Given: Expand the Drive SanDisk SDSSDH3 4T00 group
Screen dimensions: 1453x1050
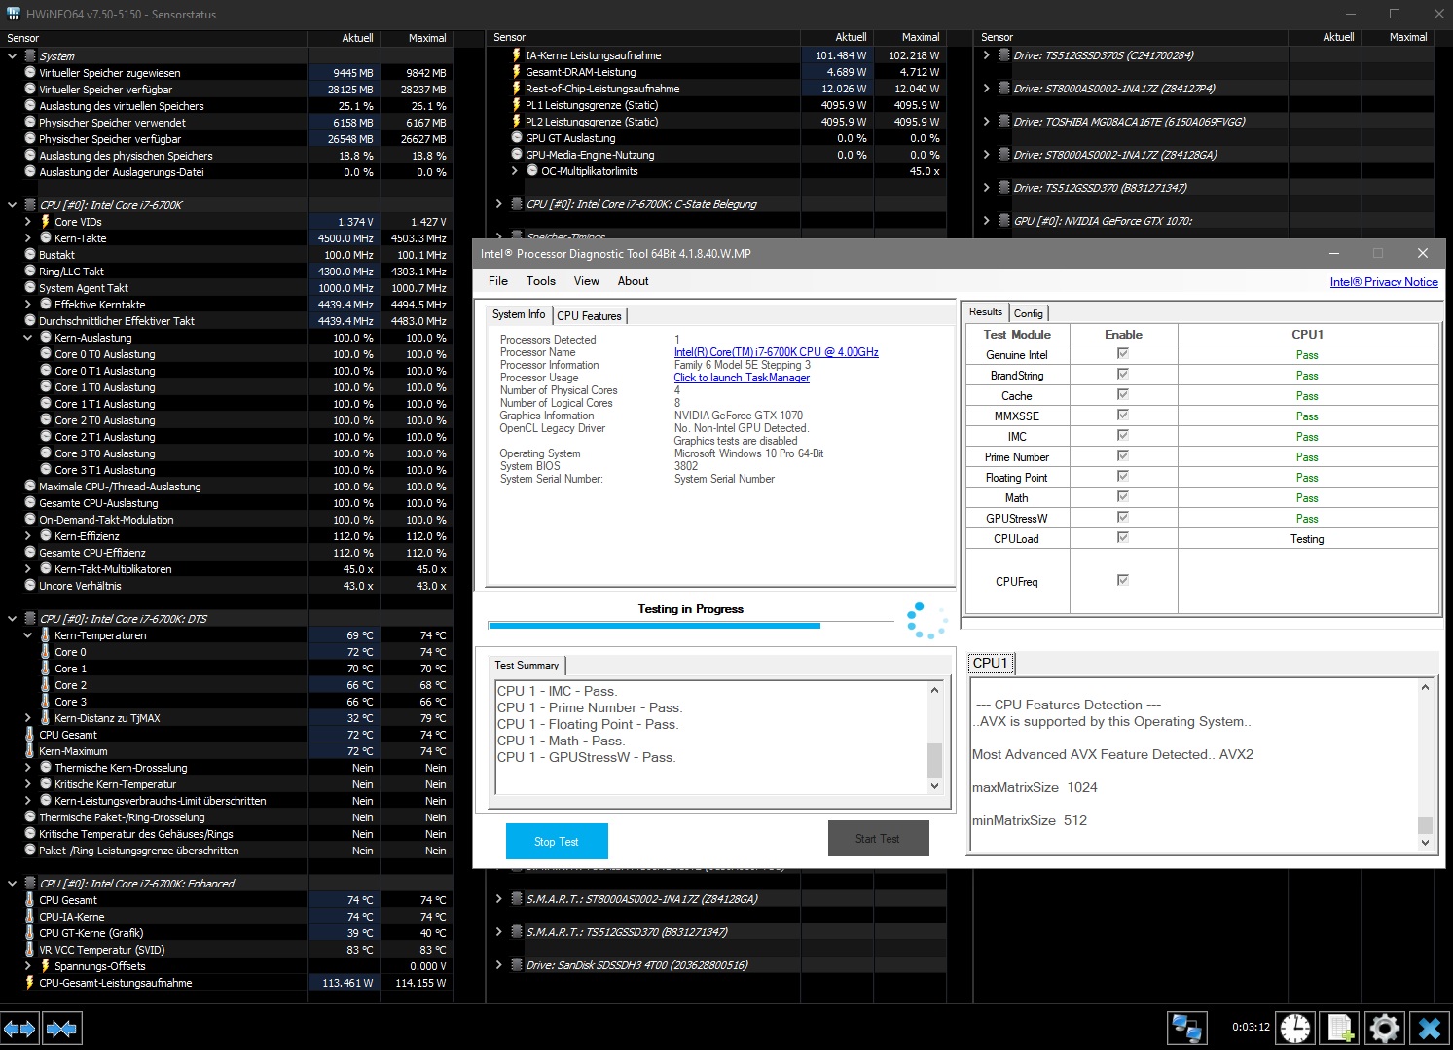Looking at the screenshot, I should (498, 965).
